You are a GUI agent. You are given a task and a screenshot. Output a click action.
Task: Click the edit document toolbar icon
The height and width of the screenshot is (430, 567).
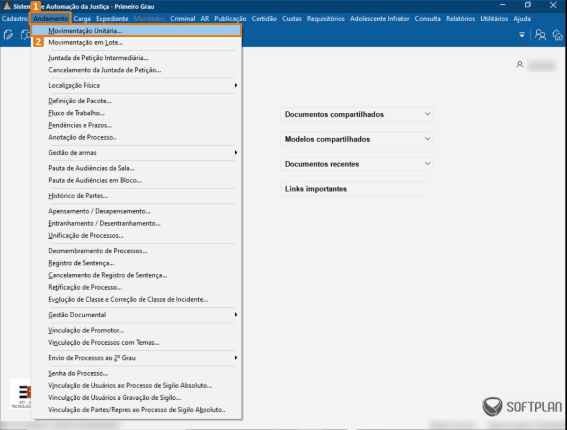[x=8, y=35]
